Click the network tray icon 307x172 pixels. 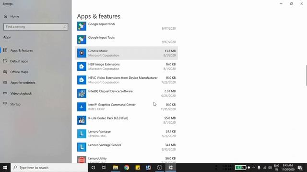(264, 168)
